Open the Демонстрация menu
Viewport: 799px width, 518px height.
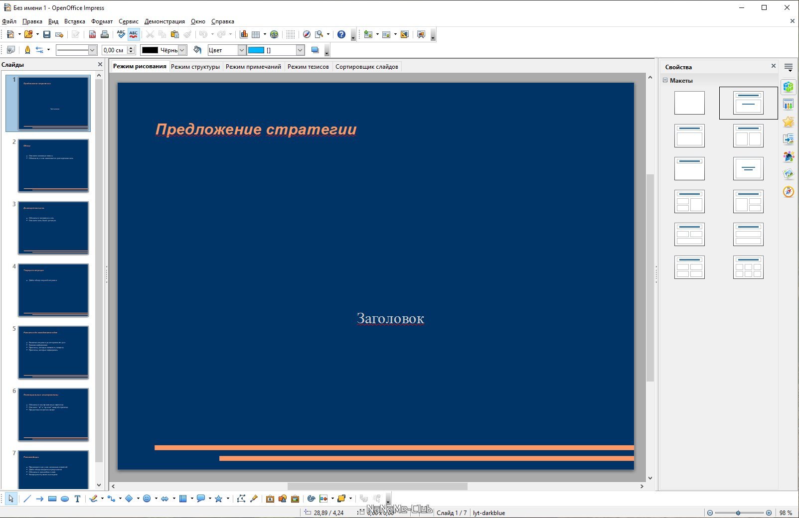164,21
